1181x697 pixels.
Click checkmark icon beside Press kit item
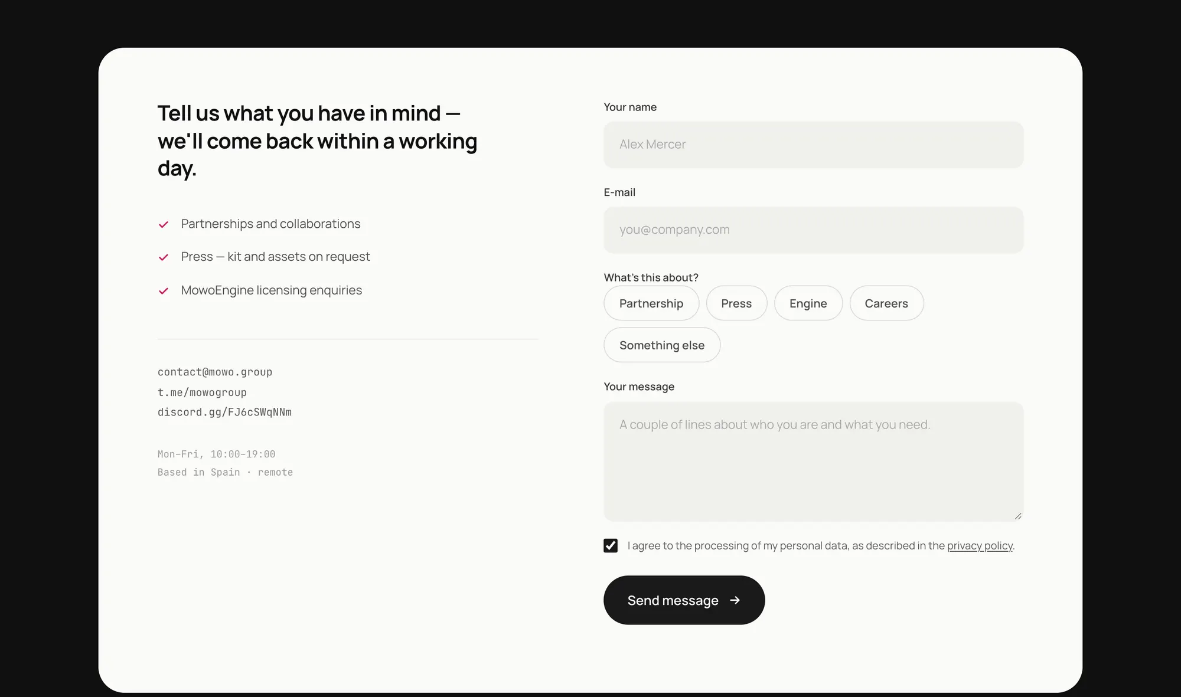(x=164, y=257)
